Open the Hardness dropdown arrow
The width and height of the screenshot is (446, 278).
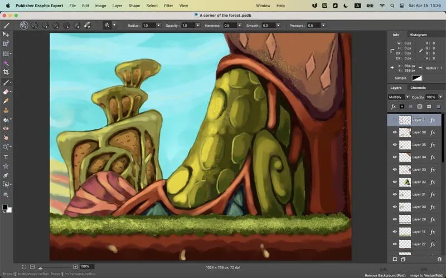point(240,26)
